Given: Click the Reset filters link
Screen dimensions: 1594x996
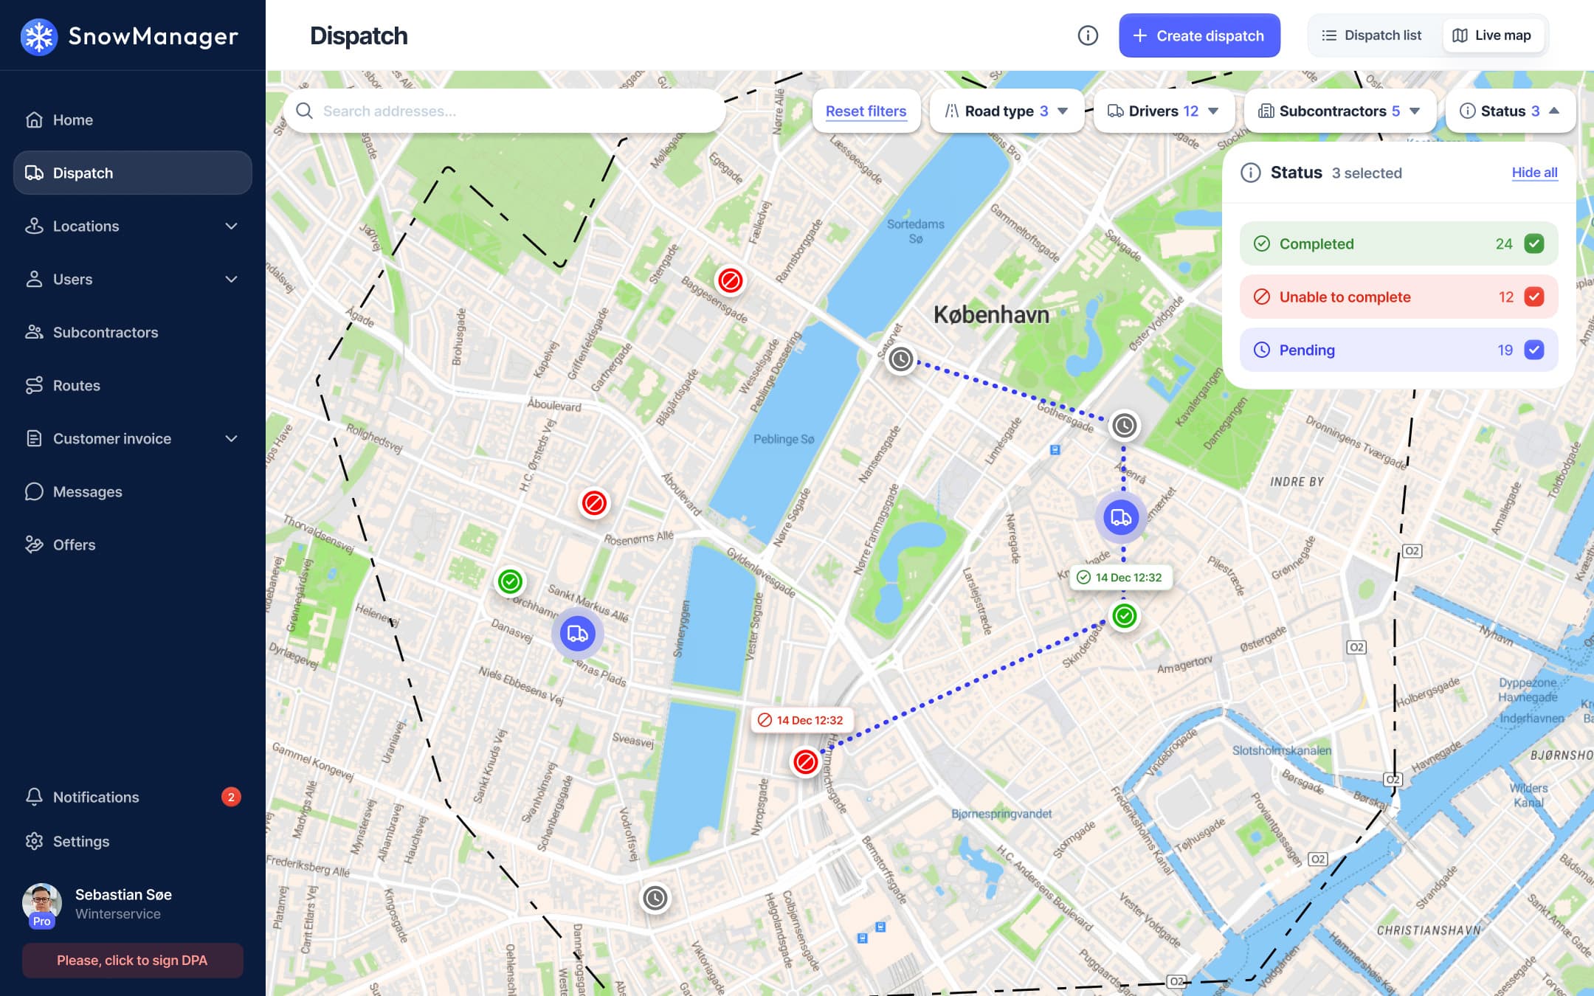Looking at the screenshot, I should [x=866, y=111].
